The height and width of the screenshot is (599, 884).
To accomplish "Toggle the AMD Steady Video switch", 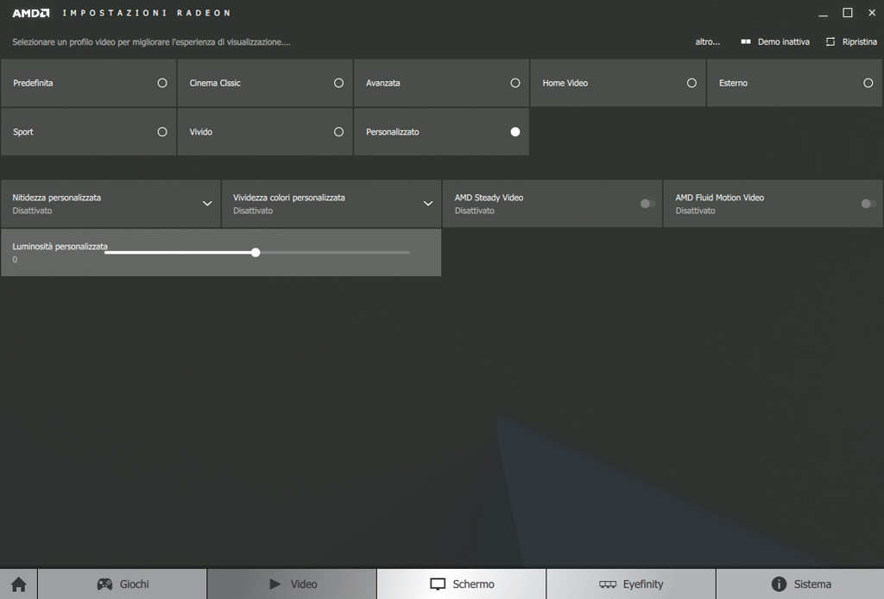I will coord(647,204).
